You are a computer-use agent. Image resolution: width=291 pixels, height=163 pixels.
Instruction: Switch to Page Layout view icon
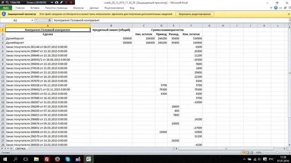point(247,153)
